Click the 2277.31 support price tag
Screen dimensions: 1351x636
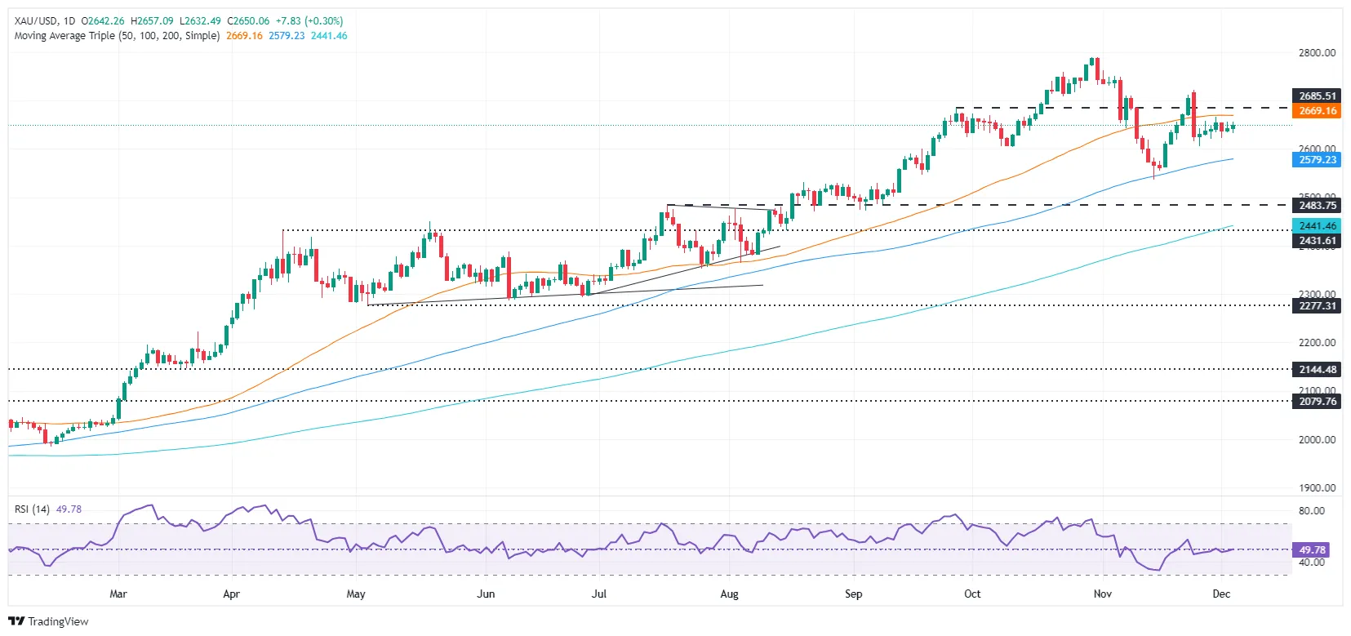pos(1318,306)
